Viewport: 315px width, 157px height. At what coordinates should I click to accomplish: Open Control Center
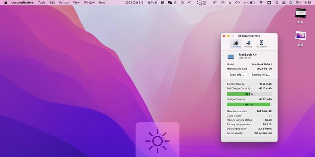click(284, 3)
